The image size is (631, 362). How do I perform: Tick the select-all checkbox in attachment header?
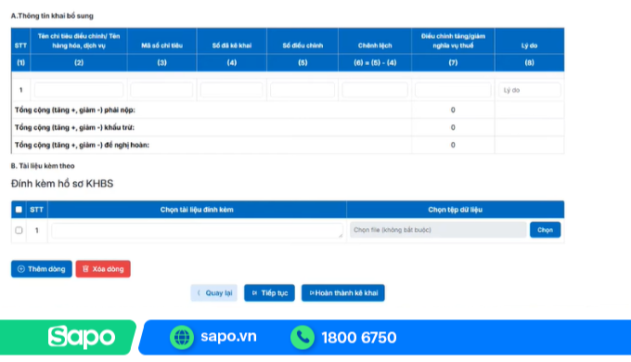click(x=19, y=210)
